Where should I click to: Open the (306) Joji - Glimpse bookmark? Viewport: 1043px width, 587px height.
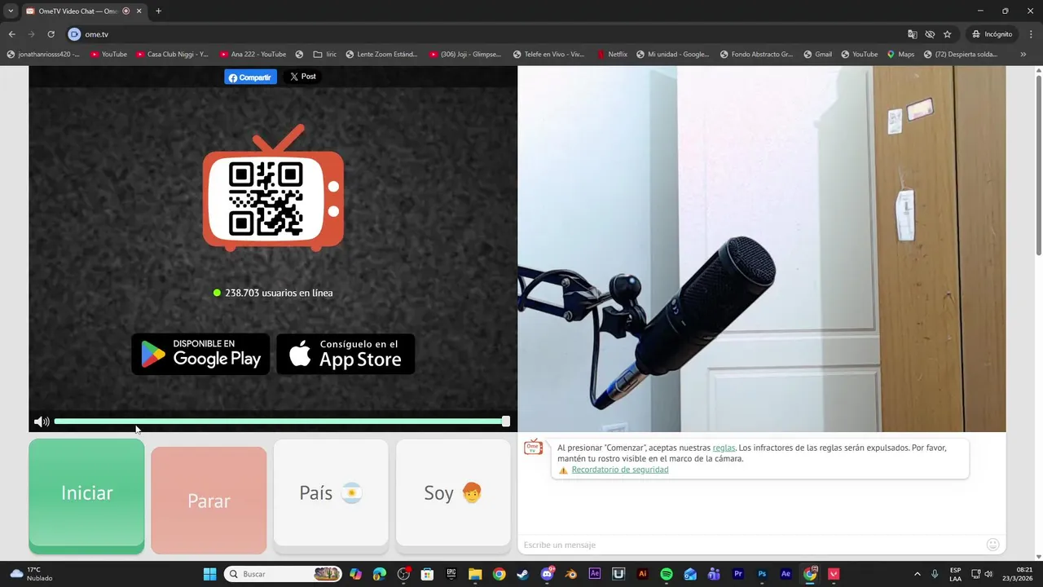point(464,55)
